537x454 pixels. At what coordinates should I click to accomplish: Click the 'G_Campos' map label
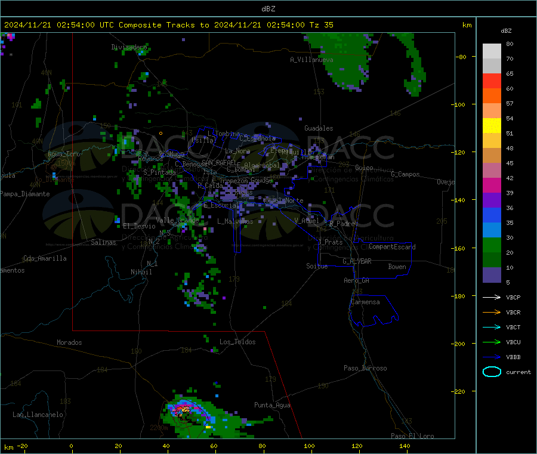click(x=405, y=174)
